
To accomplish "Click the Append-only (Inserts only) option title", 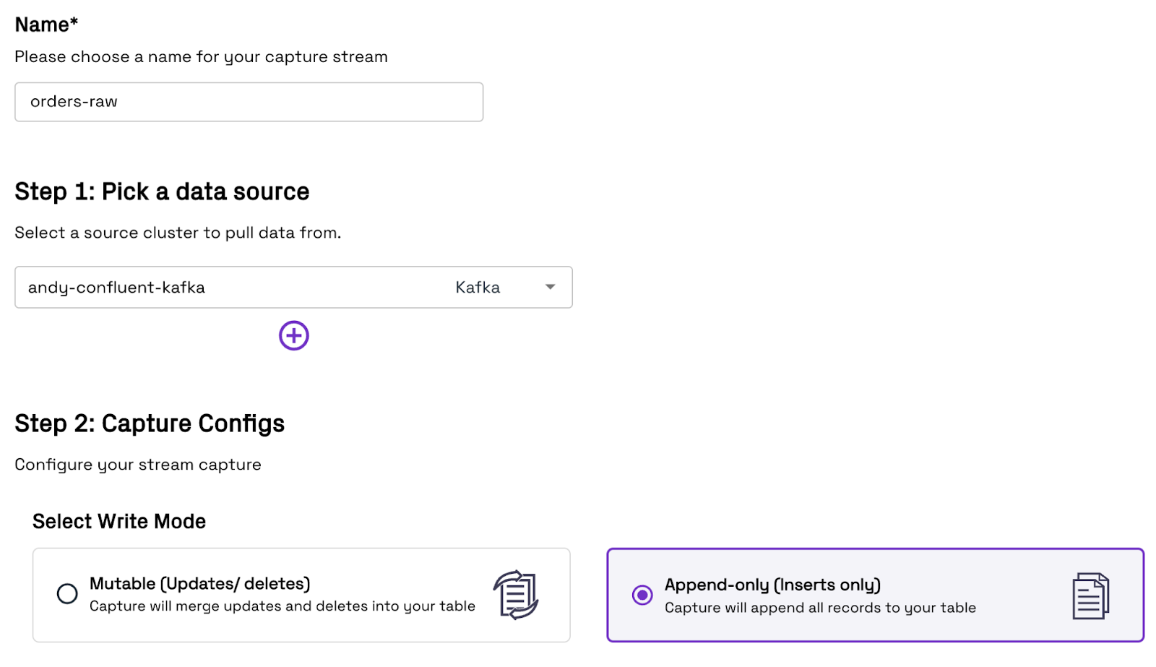I will (772, 585).
